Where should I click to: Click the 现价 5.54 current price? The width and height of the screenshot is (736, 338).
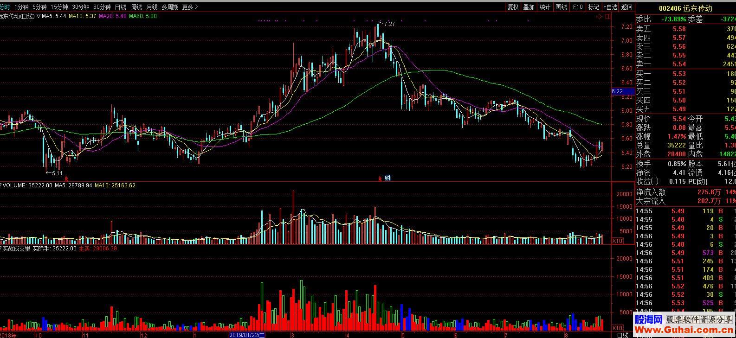[679, 119]
